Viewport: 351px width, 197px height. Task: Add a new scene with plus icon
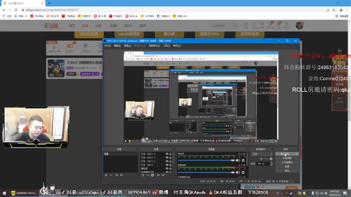coord(106,176)
